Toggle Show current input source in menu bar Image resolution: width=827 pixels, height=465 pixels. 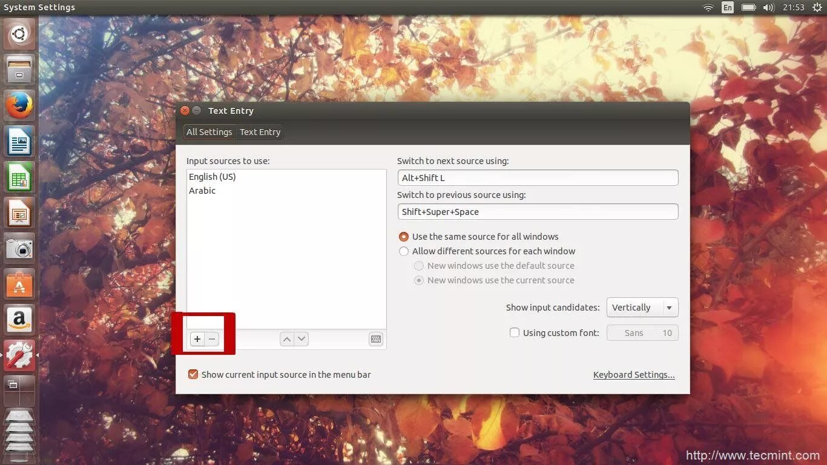tap(193, 374)
